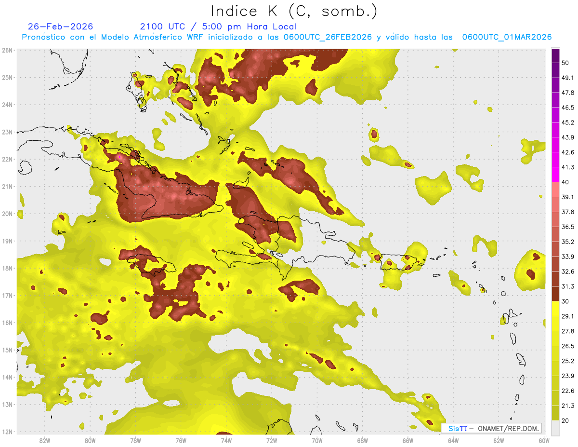This screenshot has height=447, width=578.
Task: Click the legend value '31.3'
Action: pyautogui.click(x=568, y=286)
